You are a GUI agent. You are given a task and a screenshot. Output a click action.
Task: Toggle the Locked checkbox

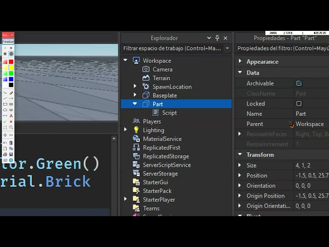[299, 103]
